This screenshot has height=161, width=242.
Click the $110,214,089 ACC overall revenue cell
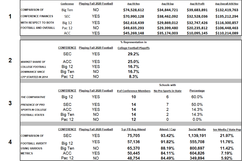coord(227,33)
